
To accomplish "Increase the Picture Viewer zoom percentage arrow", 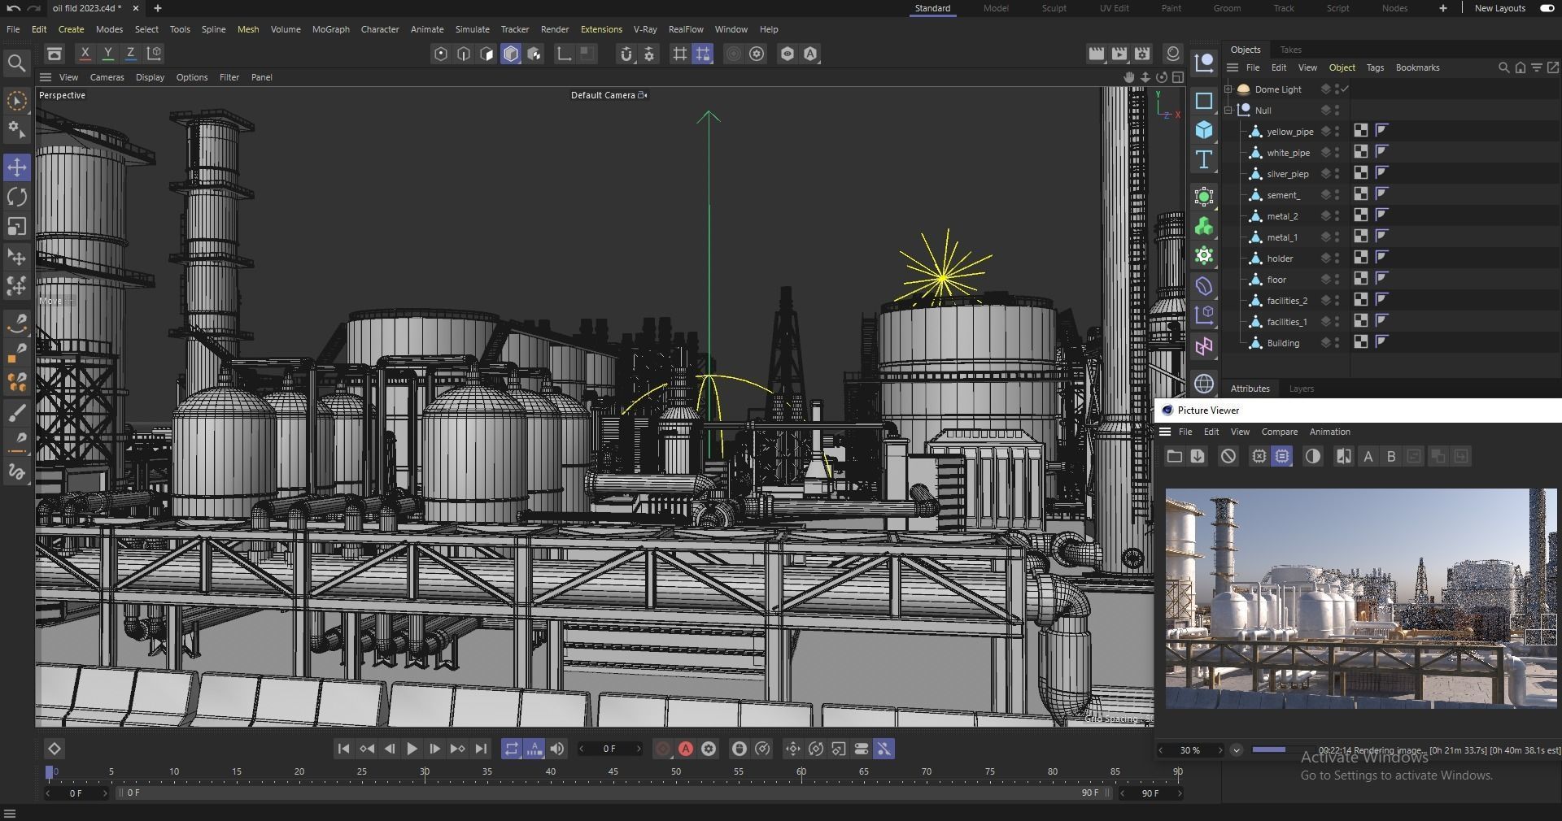I will (x=1219, y=750).
